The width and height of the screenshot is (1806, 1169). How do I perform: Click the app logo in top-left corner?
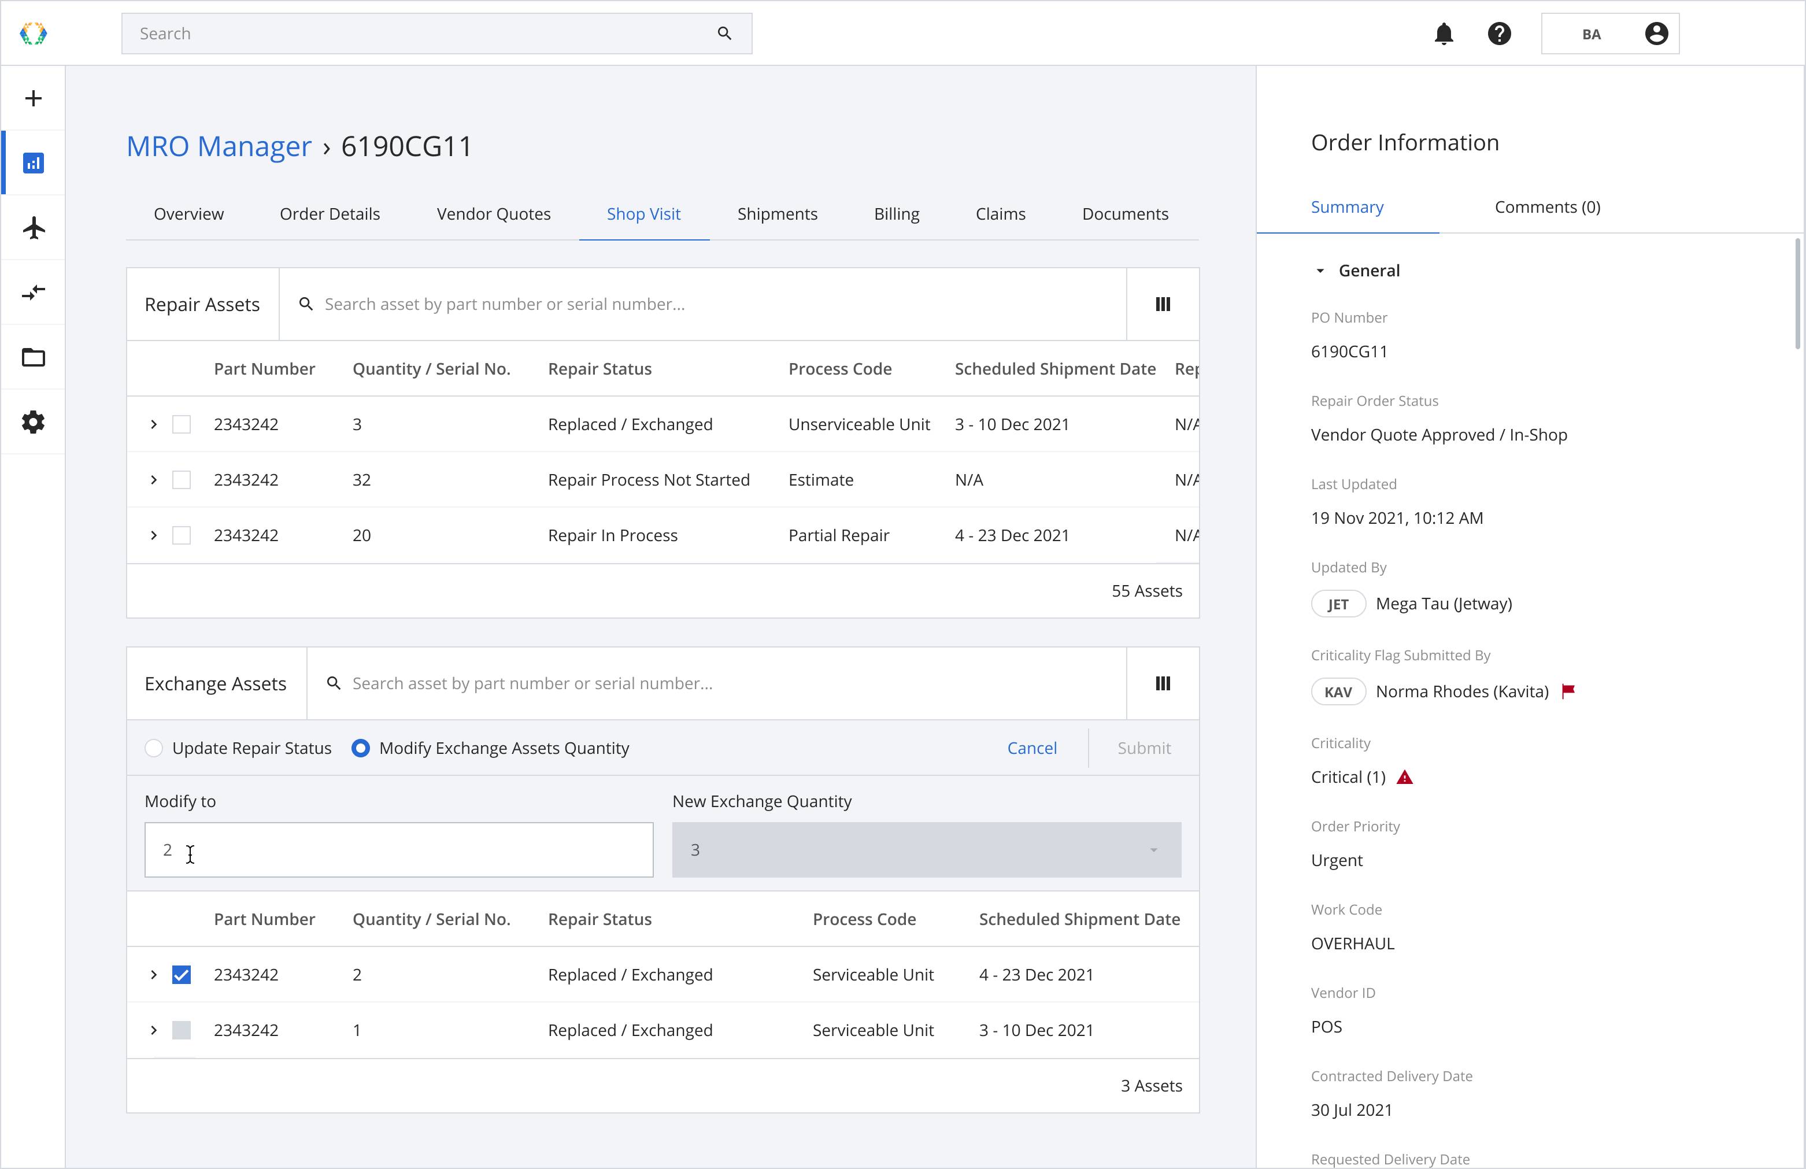tap(34, 34)
